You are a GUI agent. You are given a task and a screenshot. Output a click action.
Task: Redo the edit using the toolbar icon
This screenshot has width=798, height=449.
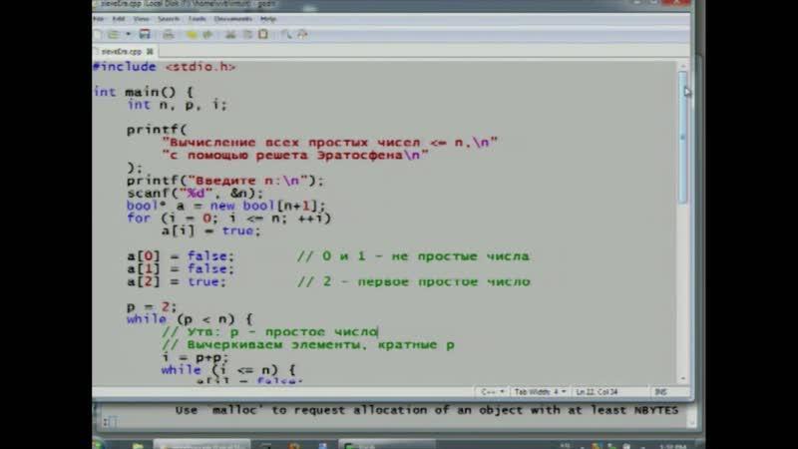(x=207, y=33)
